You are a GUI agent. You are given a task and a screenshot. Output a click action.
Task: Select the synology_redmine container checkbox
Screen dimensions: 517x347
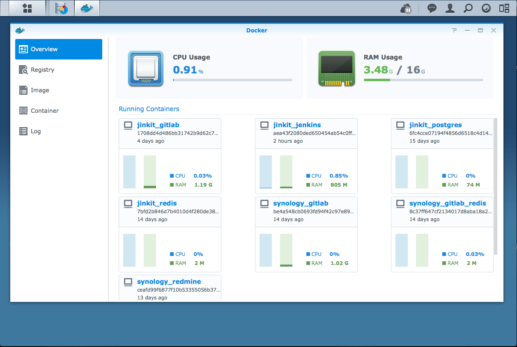click(x=128, y=281)
